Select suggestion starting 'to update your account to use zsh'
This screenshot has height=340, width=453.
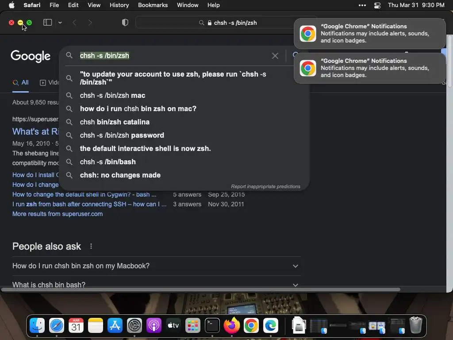point(184,78)
